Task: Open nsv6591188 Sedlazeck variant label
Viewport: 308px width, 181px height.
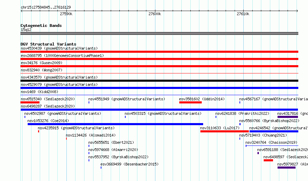Action: (x=282, y=150)
